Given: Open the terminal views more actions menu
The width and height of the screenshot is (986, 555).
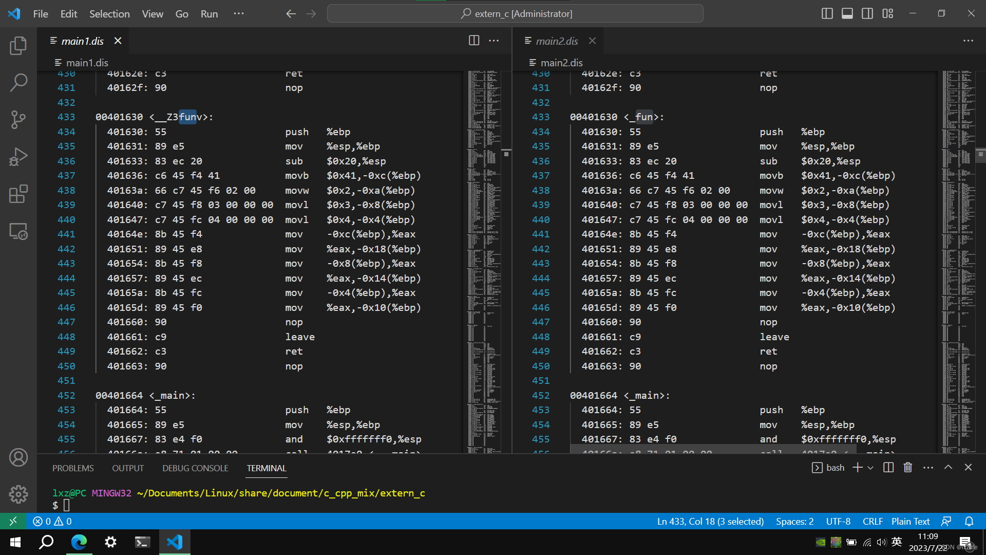Looking at the screenshot, I should pos(928,468).
